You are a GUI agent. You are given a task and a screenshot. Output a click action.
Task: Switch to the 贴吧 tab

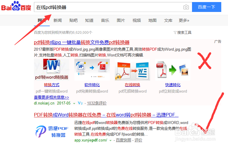(73, 20)
